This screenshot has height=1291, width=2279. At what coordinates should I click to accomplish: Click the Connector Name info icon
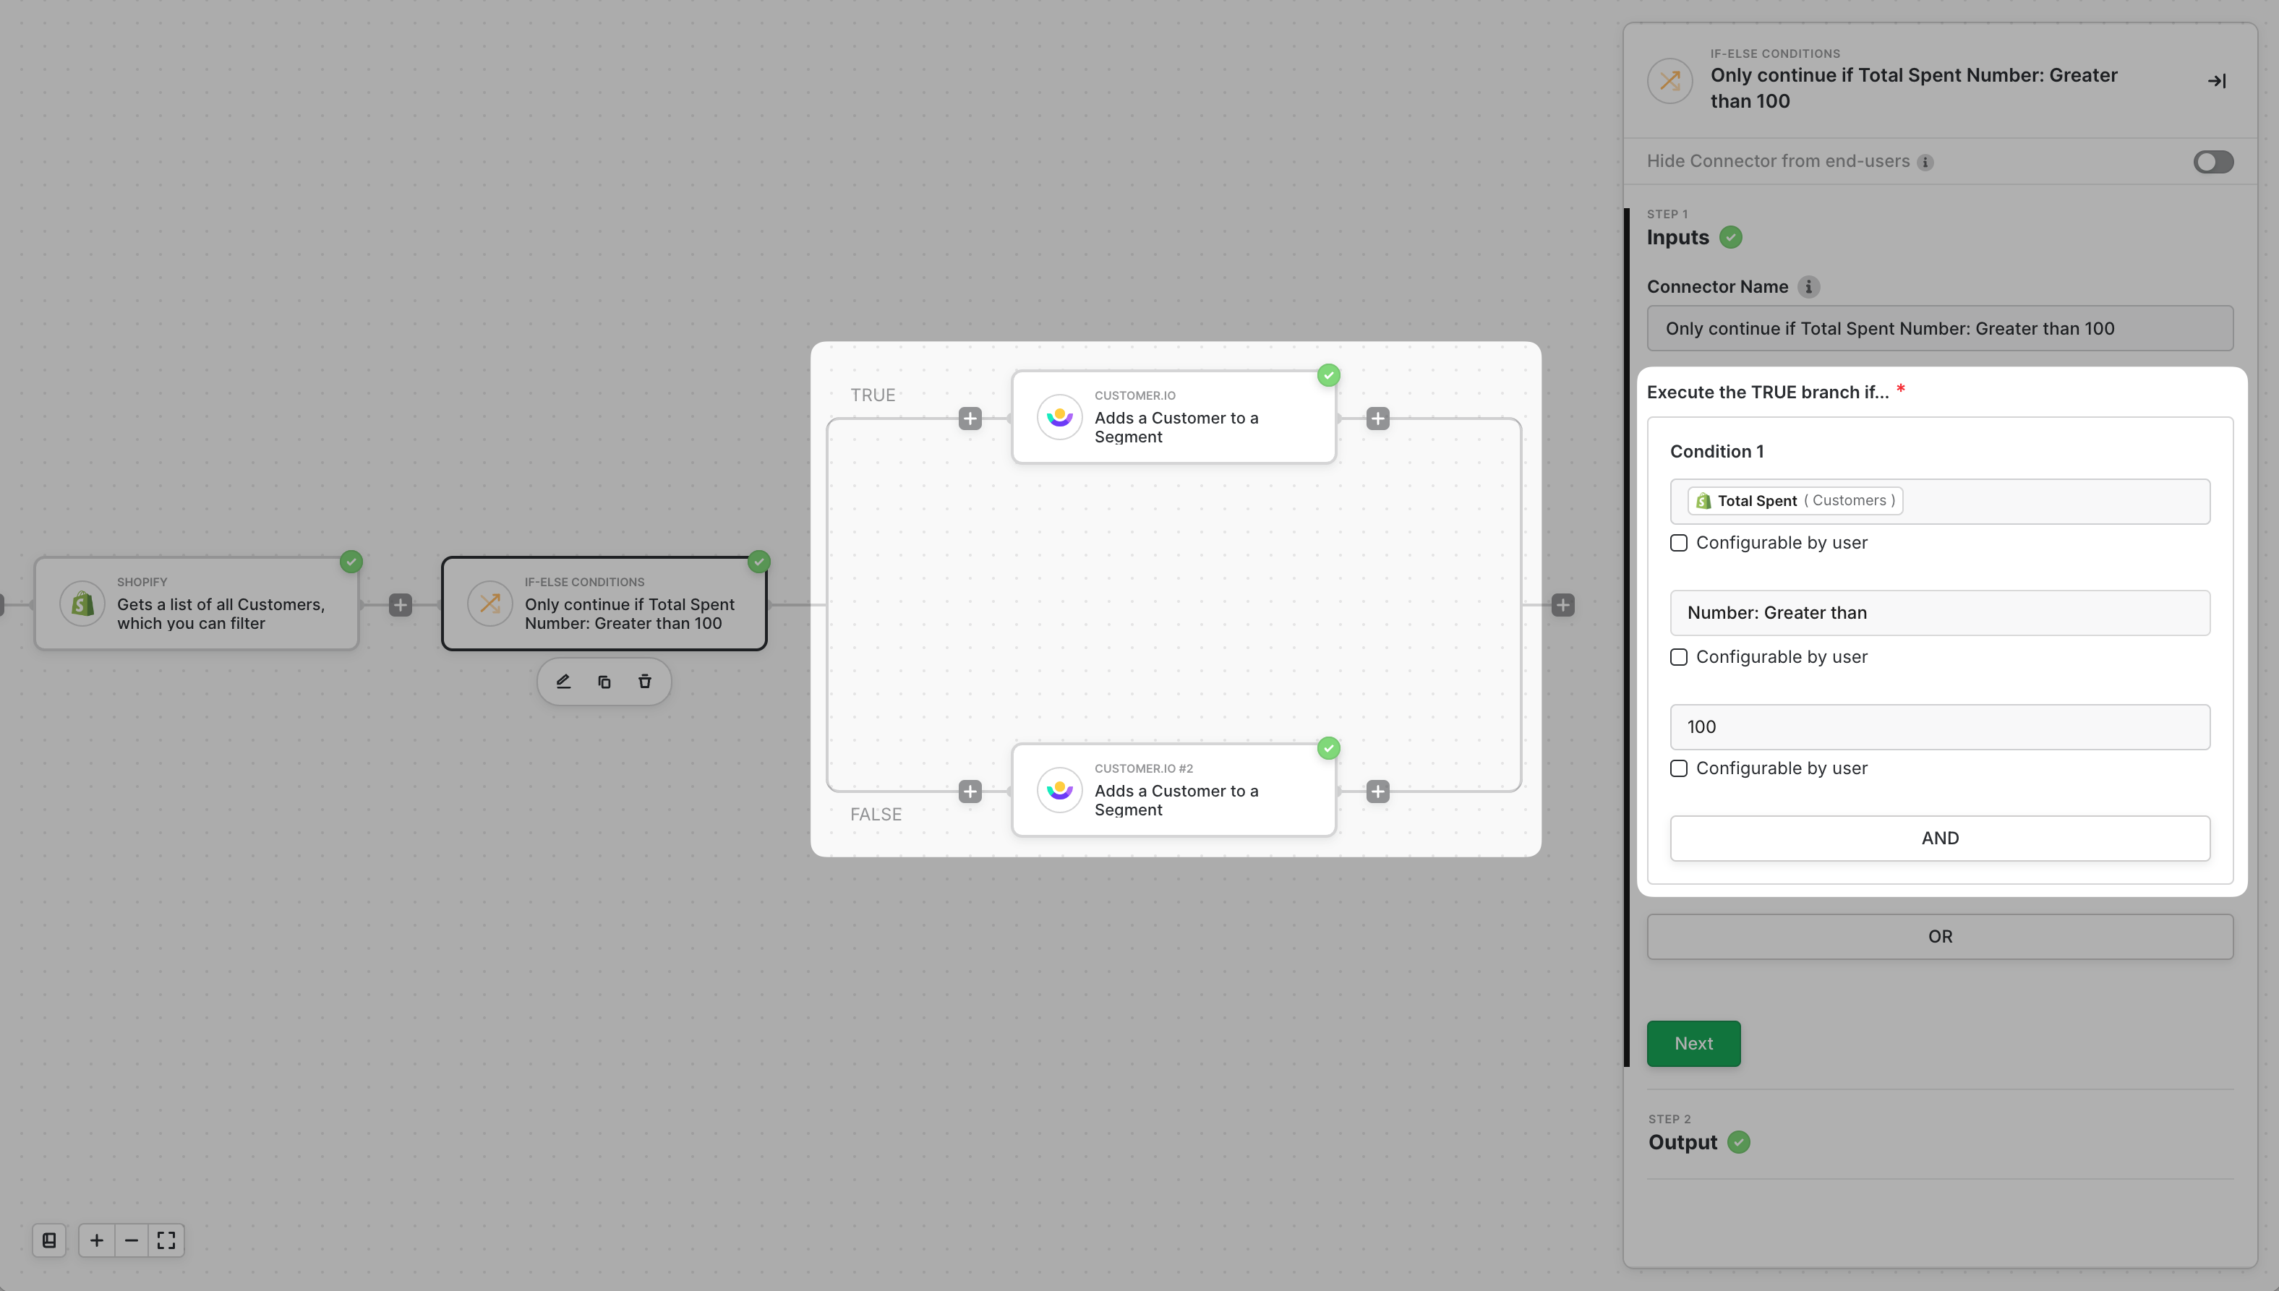[x=1808, y=286]
